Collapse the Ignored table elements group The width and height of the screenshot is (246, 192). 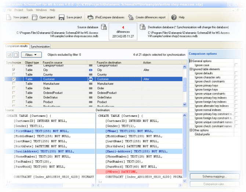pos(191,69)
